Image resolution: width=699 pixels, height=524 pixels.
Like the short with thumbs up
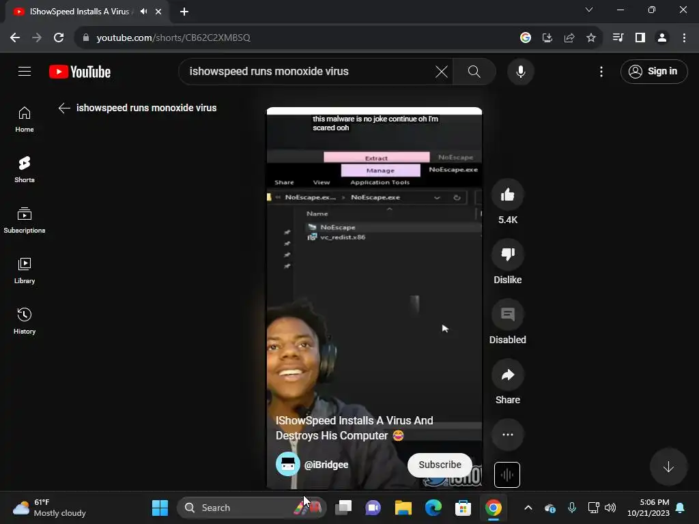[x=507, y=194]
